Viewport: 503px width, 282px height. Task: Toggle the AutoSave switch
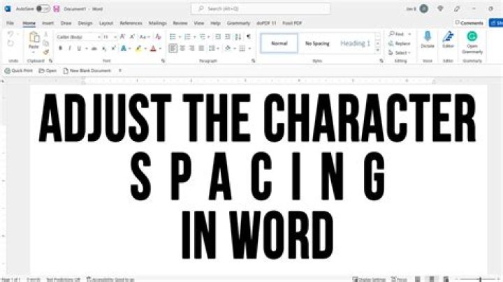[x=43, y=8]
